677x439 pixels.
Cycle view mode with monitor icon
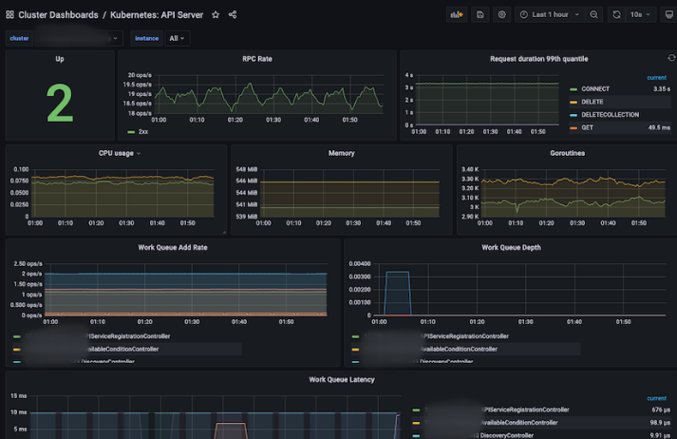point(669,14)
